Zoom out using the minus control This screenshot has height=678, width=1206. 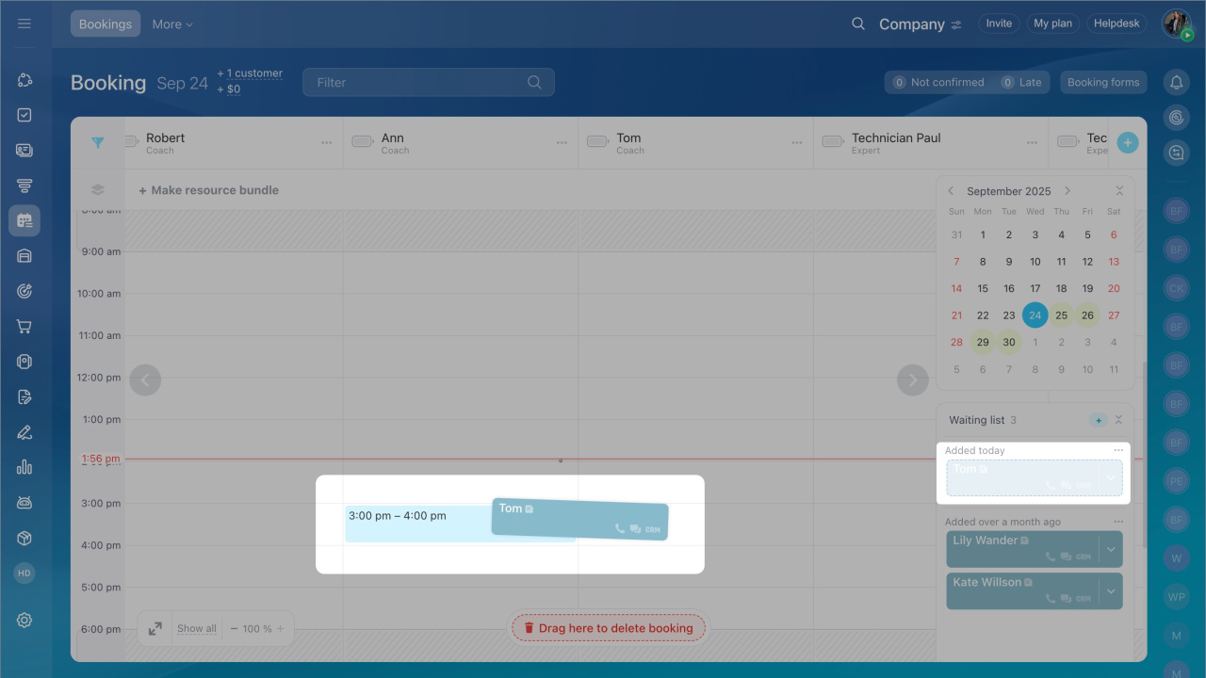pyautogui.click(x=235, y=629)
